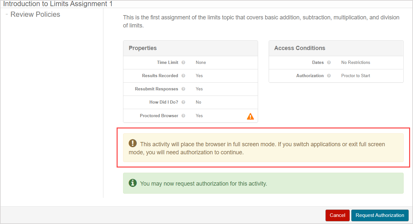Image resolution: width=413 pixels, height=224 pixels.
Task: Click help icon beside Resubmit Responses
Action: (183, 89)
